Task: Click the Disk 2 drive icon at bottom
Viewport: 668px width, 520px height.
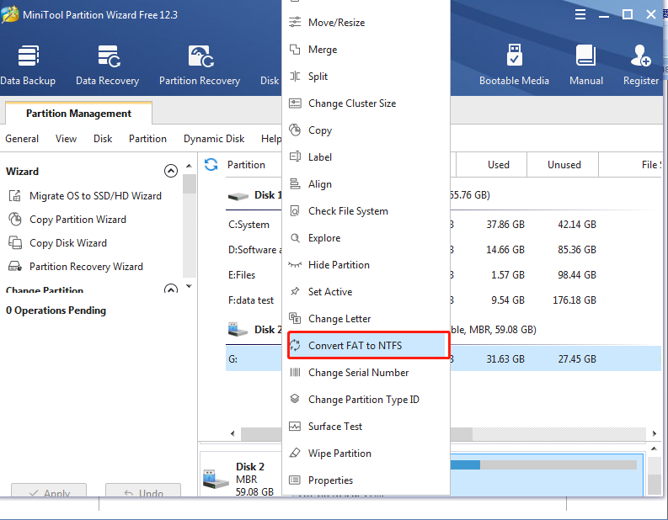Action: (x=215, y=479)
